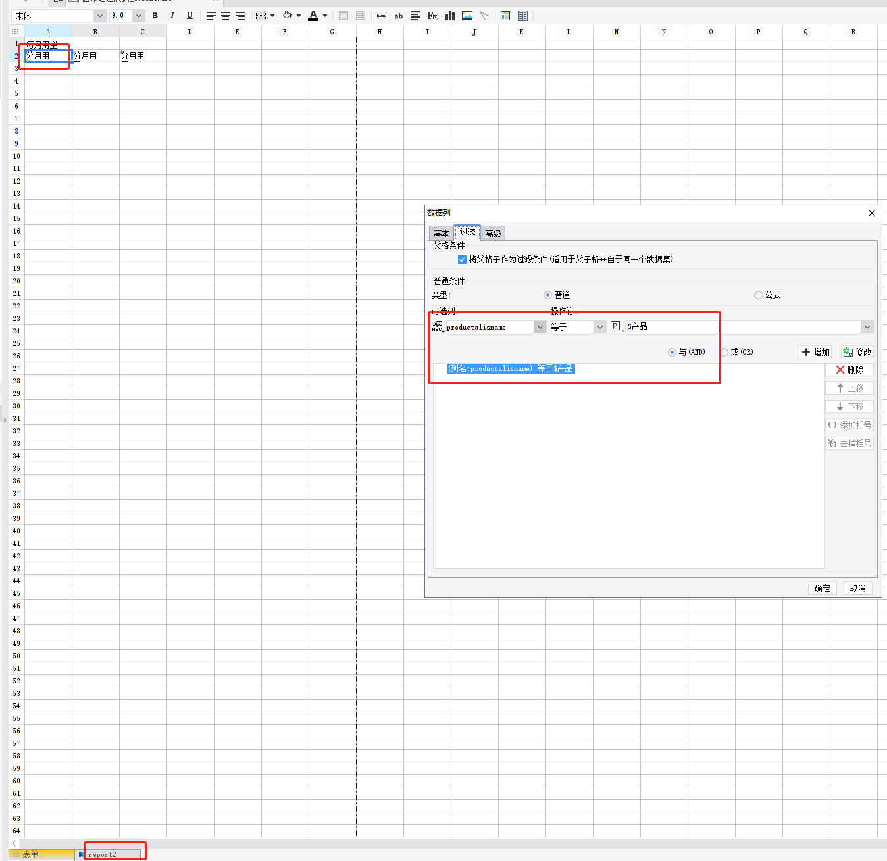The height and width of the screenshot is (861, 887).
Task: Toggle italic formatting in the toolbar
Action: click(x=172, y=16)
